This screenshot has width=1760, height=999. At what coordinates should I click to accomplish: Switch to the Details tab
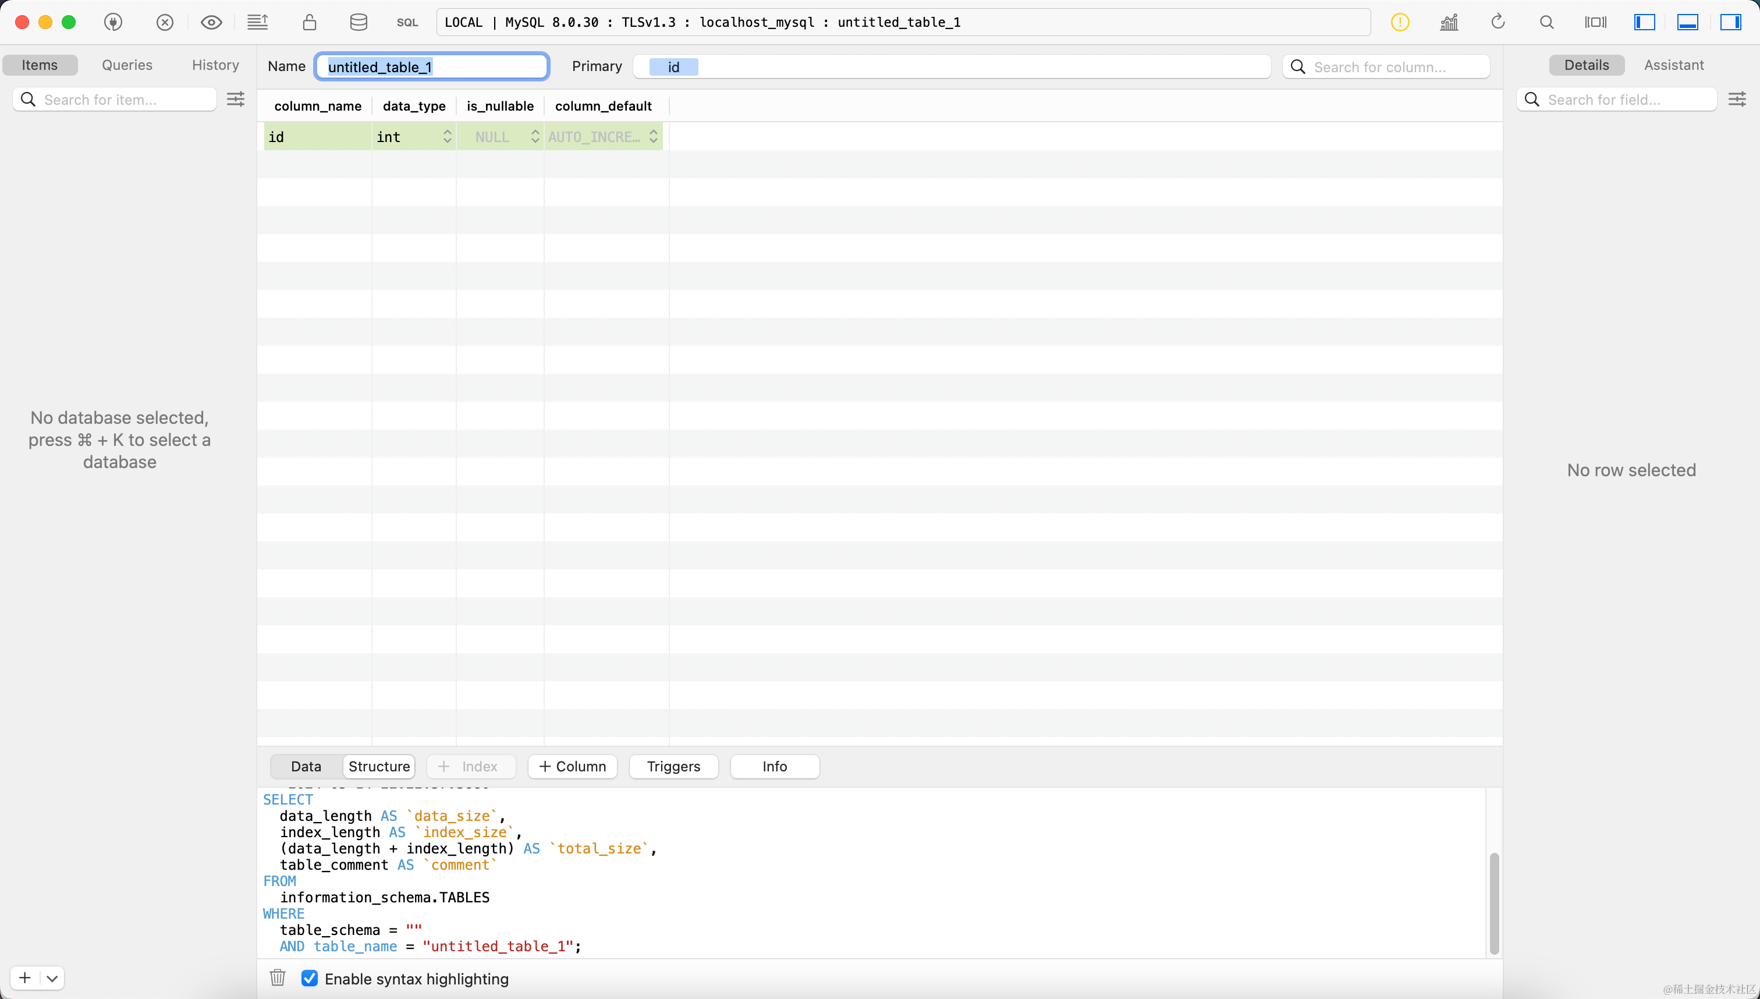tap(1587, 65)
